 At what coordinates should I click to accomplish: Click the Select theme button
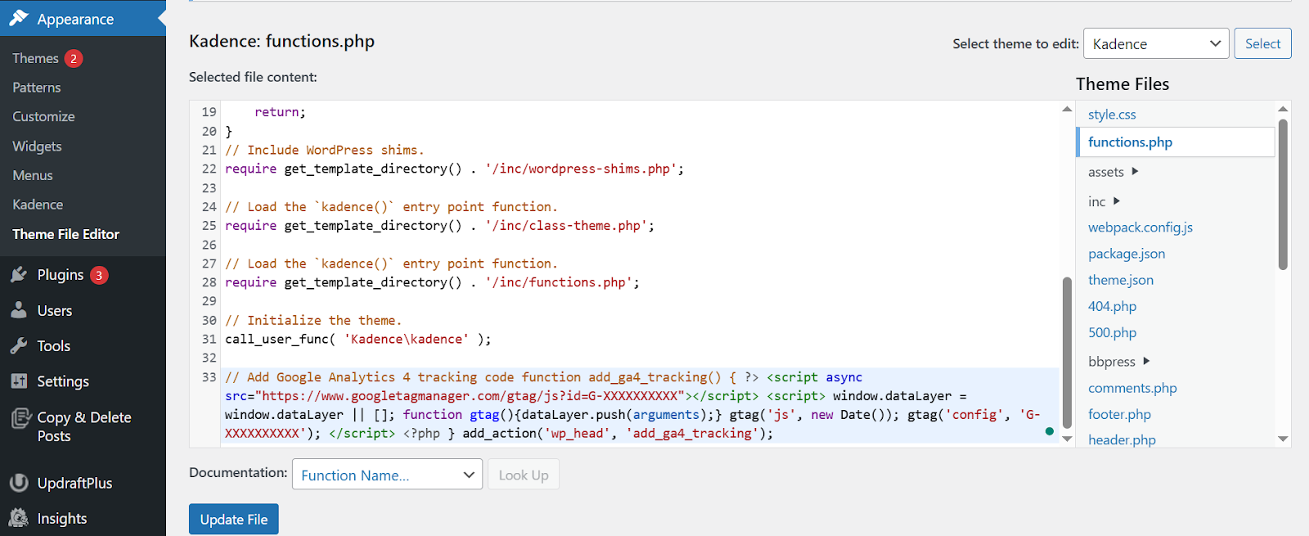[x=1262, y=43]
